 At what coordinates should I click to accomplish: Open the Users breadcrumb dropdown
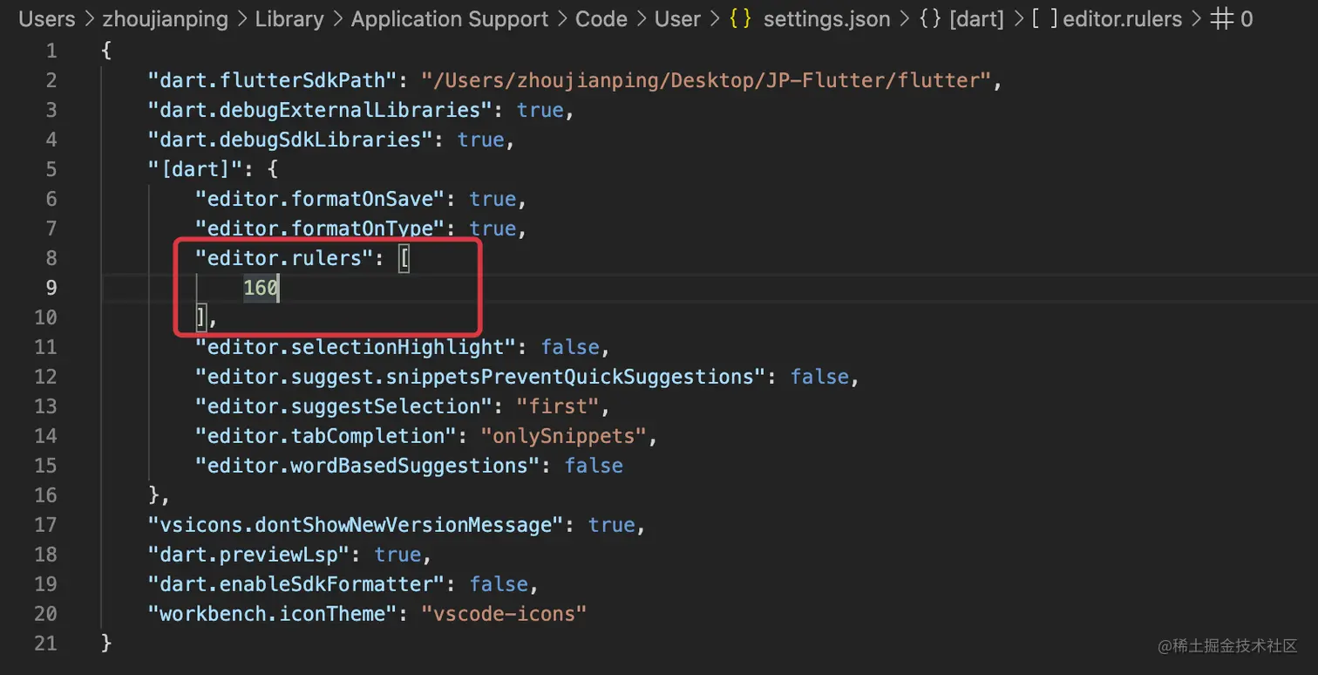click(47, 19)
